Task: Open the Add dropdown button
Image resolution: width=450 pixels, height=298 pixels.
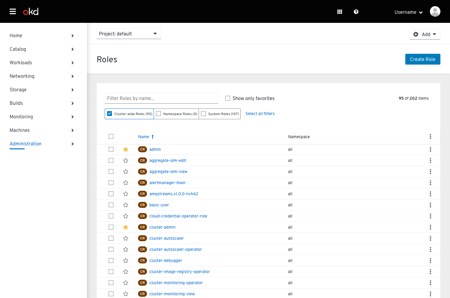Action: [x=425, y=34]
